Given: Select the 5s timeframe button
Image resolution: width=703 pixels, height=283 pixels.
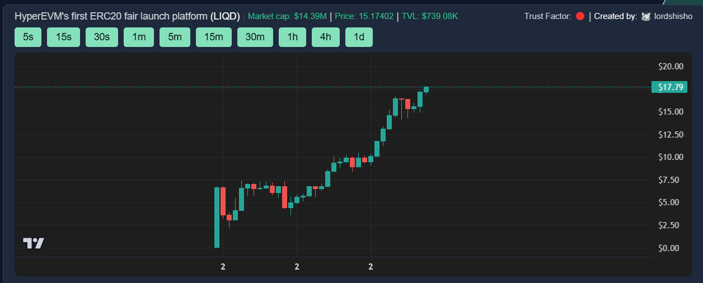Looking at the screenshot, I should pyautogui.click(x=28, y=37).
